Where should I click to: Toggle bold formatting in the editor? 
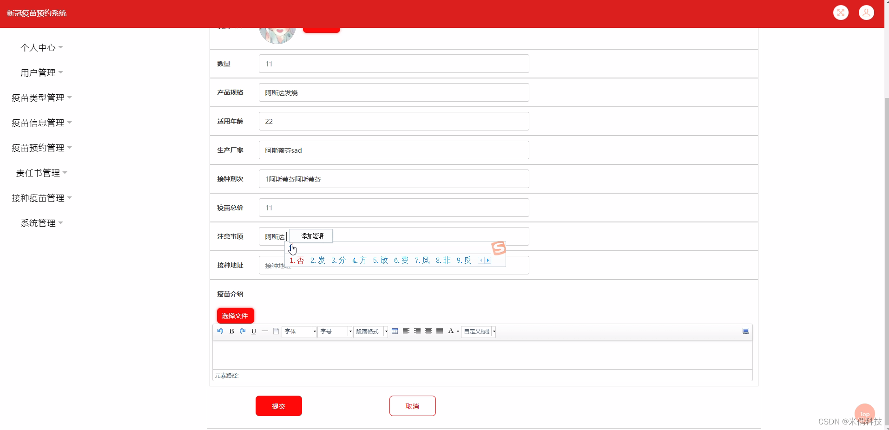[231, 331]
